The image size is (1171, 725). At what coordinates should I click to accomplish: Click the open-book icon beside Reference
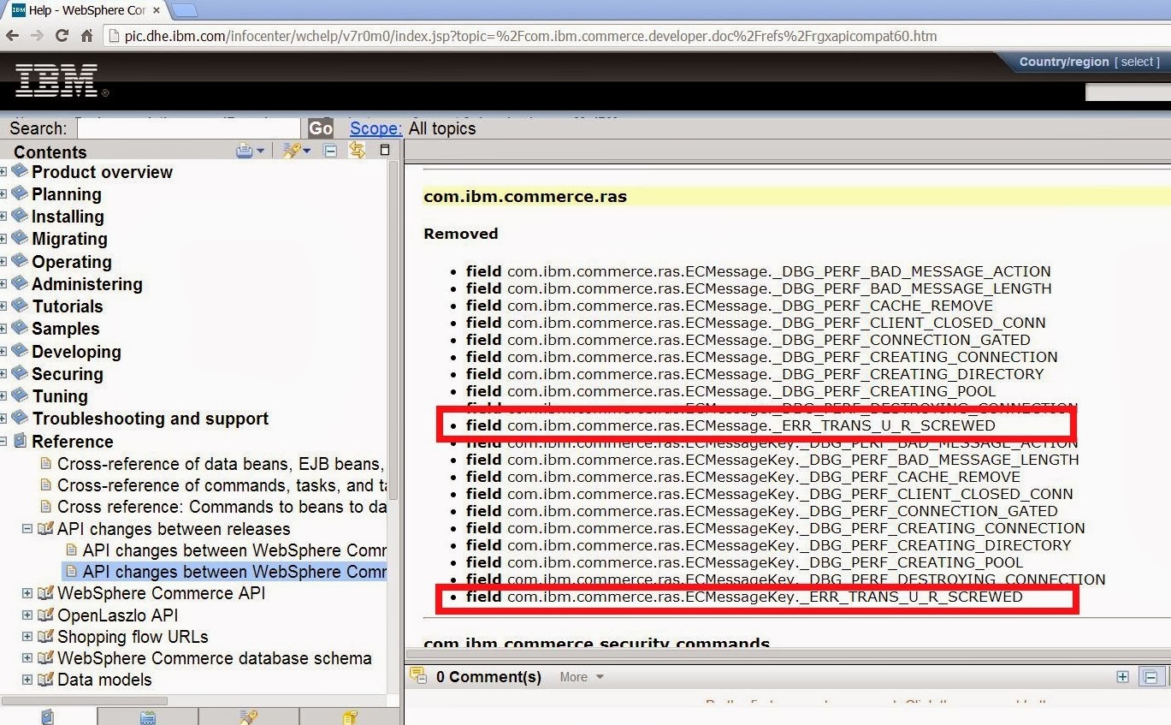[x=20, y=441]
